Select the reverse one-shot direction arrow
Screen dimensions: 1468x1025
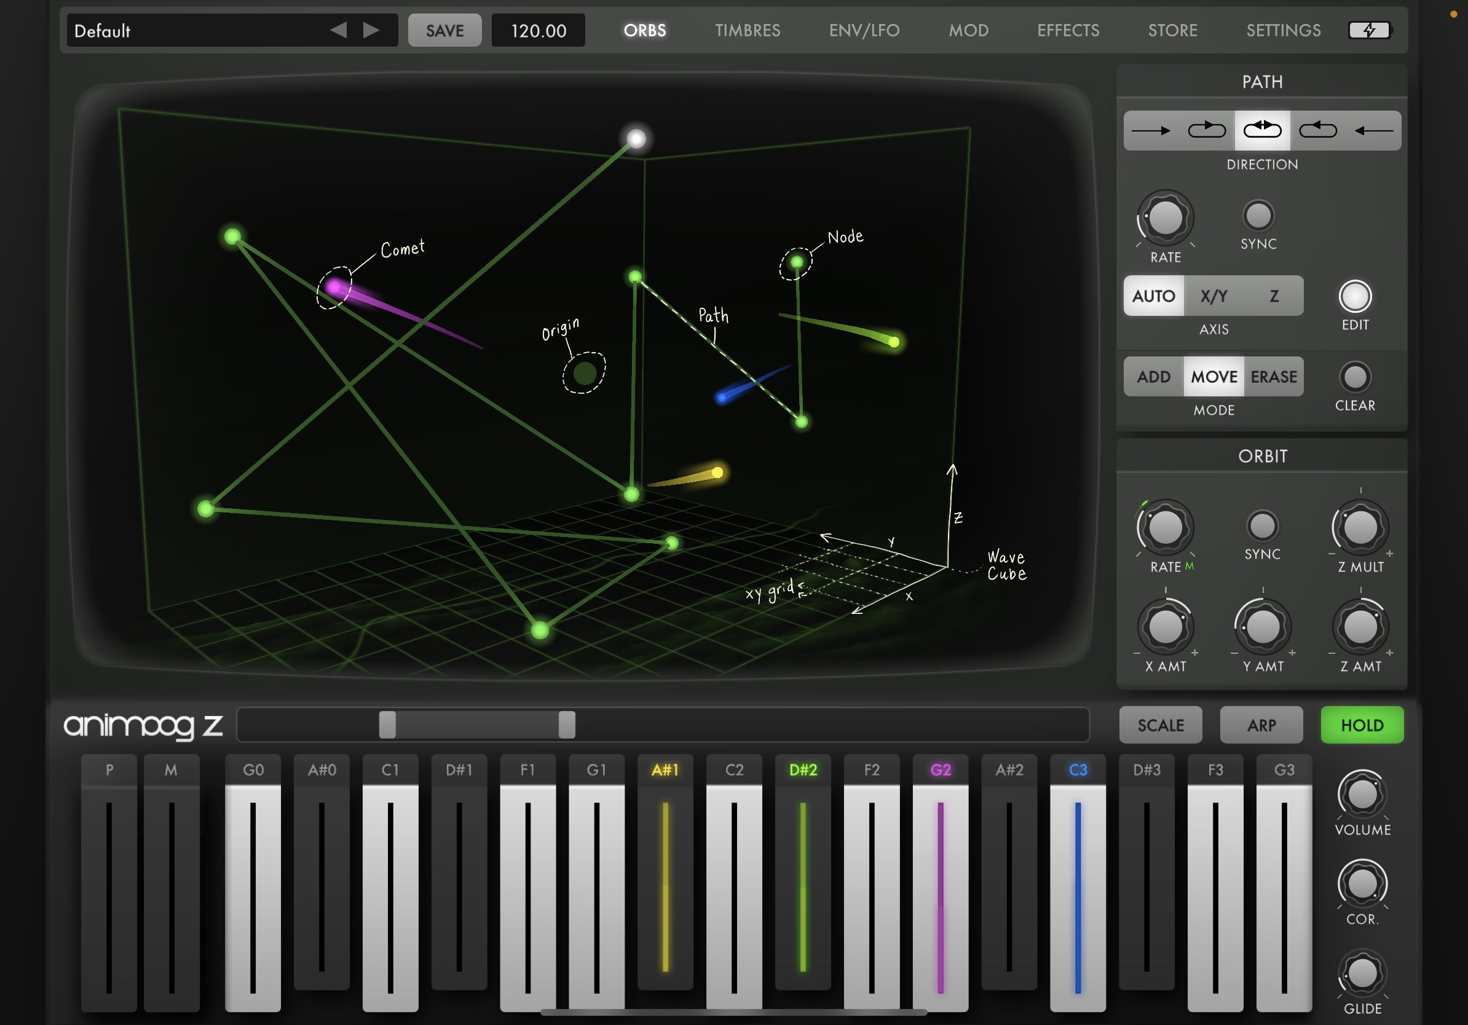1373,130
